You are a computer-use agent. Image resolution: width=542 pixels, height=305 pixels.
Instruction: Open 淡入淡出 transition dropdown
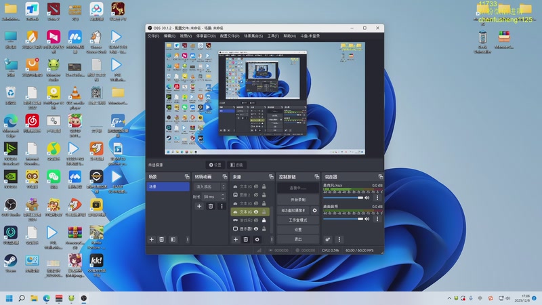coord(209,187)
